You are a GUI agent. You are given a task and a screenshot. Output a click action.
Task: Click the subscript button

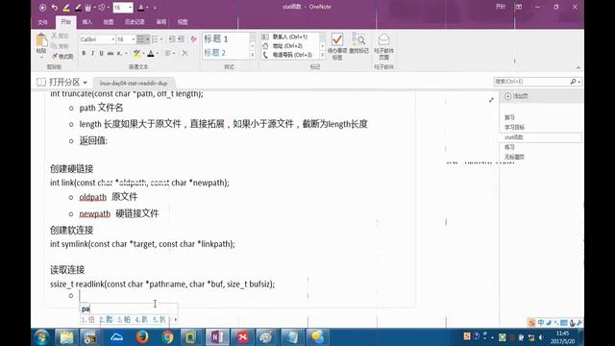(x=119, y=54)
